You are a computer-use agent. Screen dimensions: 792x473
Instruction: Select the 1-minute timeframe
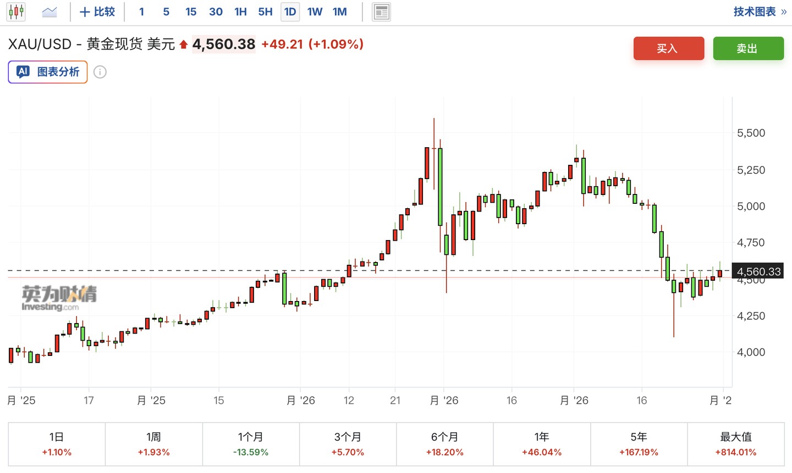tap(142, 12)
